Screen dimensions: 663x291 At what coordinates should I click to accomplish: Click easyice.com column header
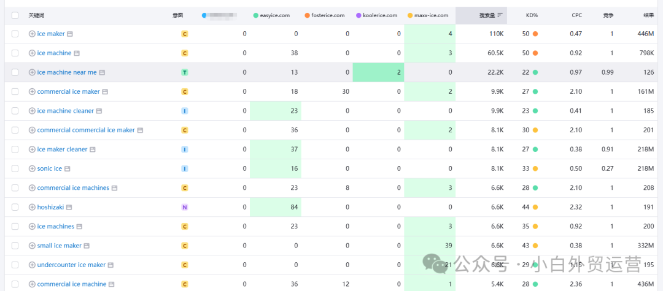tap(271, 15)
